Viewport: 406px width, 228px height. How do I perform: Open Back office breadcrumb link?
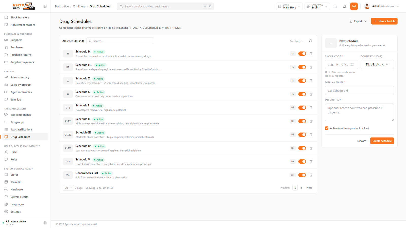(62, 6)
